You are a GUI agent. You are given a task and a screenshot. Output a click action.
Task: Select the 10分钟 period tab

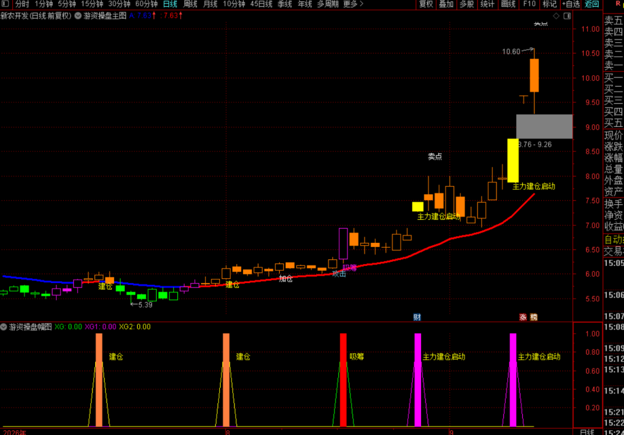pyautogui.click(x=234, y=4)
